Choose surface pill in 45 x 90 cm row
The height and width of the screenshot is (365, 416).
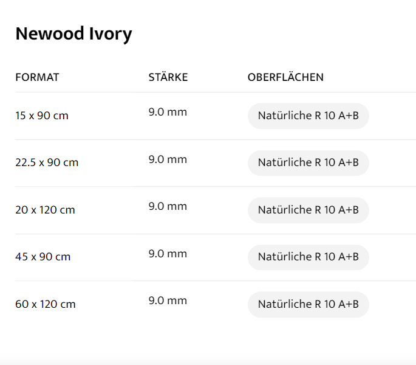[x=308, y=257]
